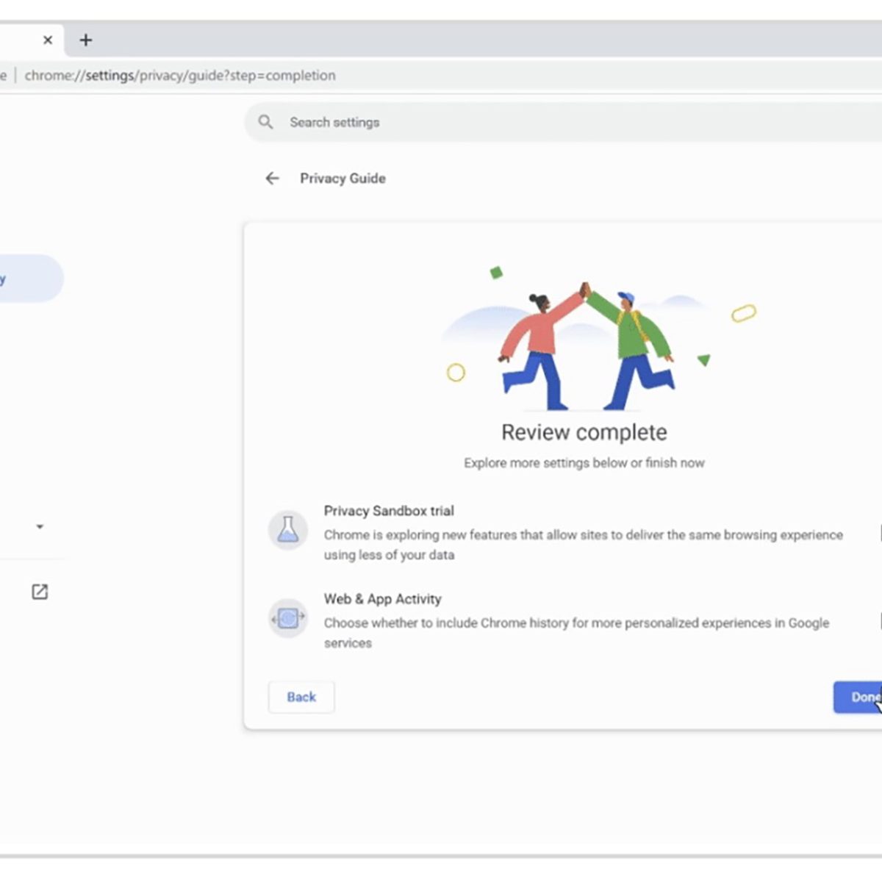Click the Privacy Guide page heading
This screenshot has height=882, width=882.
tap(343, 179)
